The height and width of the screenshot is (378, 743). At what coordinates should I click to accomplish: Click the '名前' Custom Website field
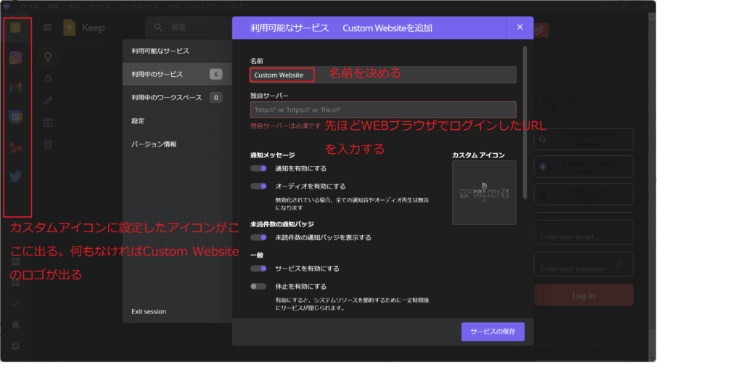pos(383,75)
